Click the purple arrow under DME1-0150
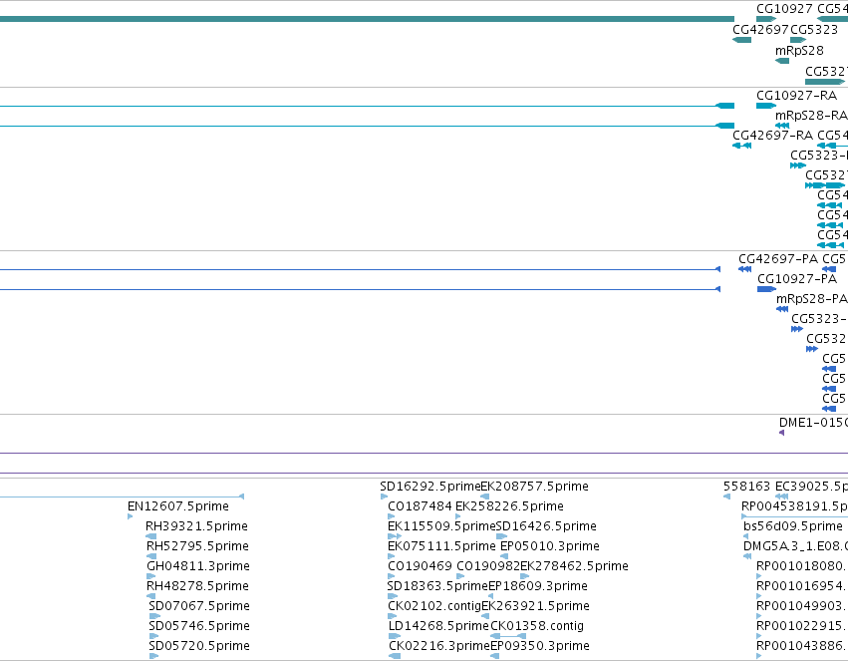Viewport: 848px width, 661px height. (x=781, y=433)
